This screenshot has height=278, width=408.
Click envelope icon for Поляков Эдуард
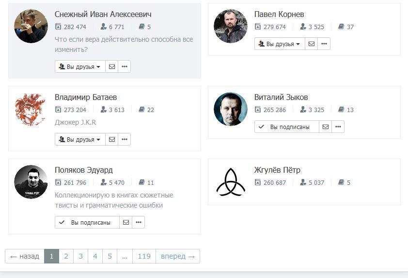[126, 222]
